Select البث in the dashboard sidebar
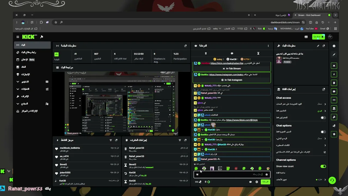The width and height of the screenshot is (348, 196). [x=33, y=45]
